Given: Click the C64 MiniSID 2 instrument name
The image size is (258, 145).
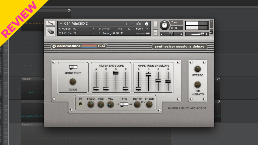Looking at the screenshot, I should coord(76,24).
